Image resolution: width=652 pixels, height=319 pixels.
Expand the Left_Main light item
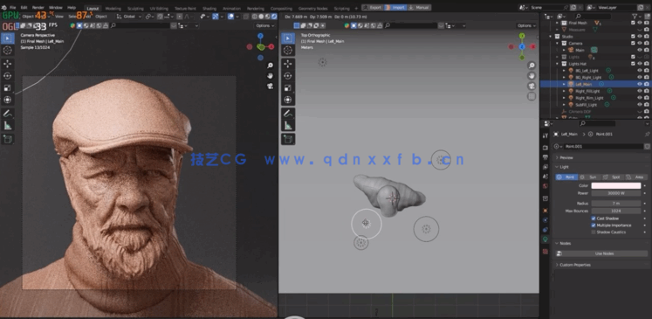564,84
